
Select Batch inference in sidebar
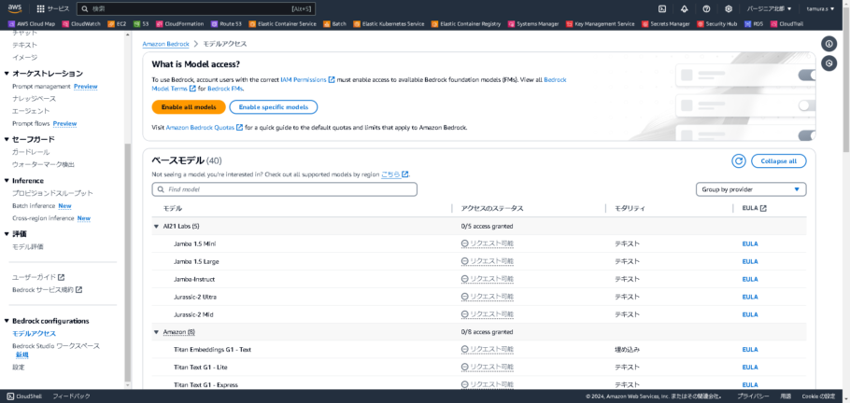point(34,206)
